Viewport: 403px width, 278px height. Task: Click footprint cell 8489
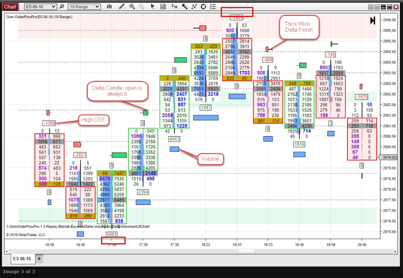(119, 200)
